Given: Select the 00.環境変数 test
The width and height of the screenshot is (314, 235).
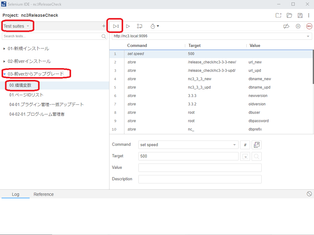Looking at the screenshot, I should click(x=55, y=85).
